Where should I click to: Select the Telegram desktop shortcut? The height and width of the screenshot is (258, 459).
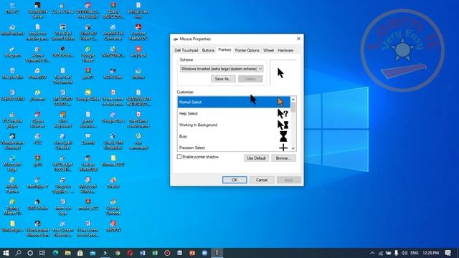(x=12, y=52)
